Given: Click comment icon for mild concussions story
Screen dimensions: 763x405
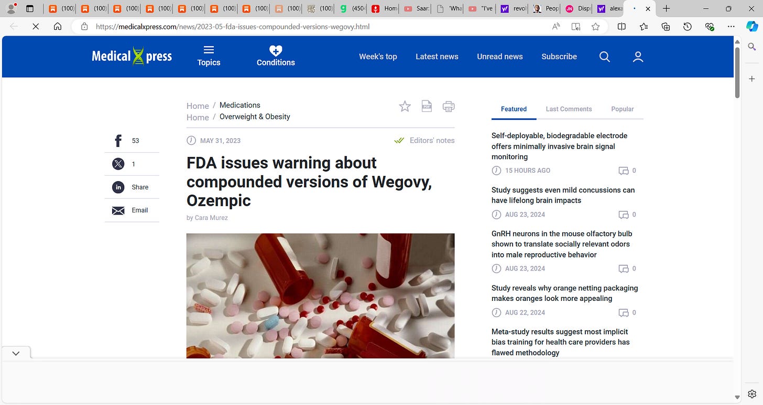Looking at the screenshot, I should point(623,215).
